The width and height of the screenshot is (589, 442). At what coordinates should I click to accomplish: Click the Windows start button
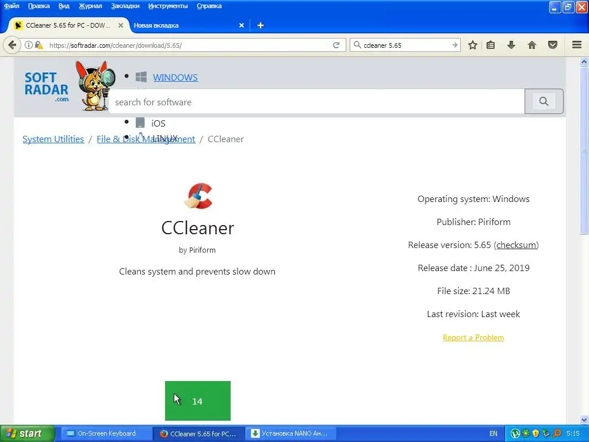28,433
